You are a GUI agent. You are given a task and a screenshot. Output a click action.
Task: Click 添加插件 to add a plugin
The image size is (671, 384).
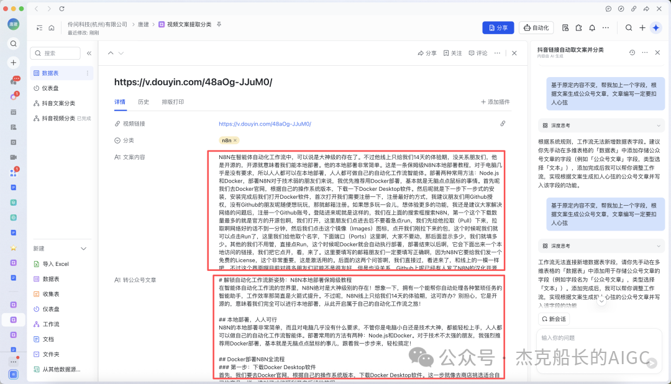point(495,102)
